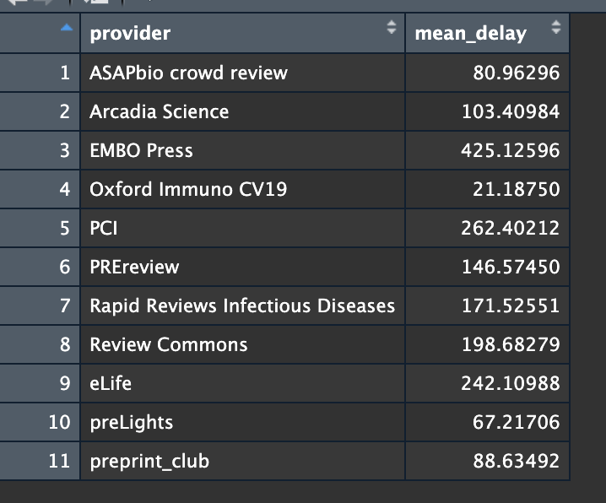Select the PREreview provider cell
The image size is (606, 503).
(134, 267)
